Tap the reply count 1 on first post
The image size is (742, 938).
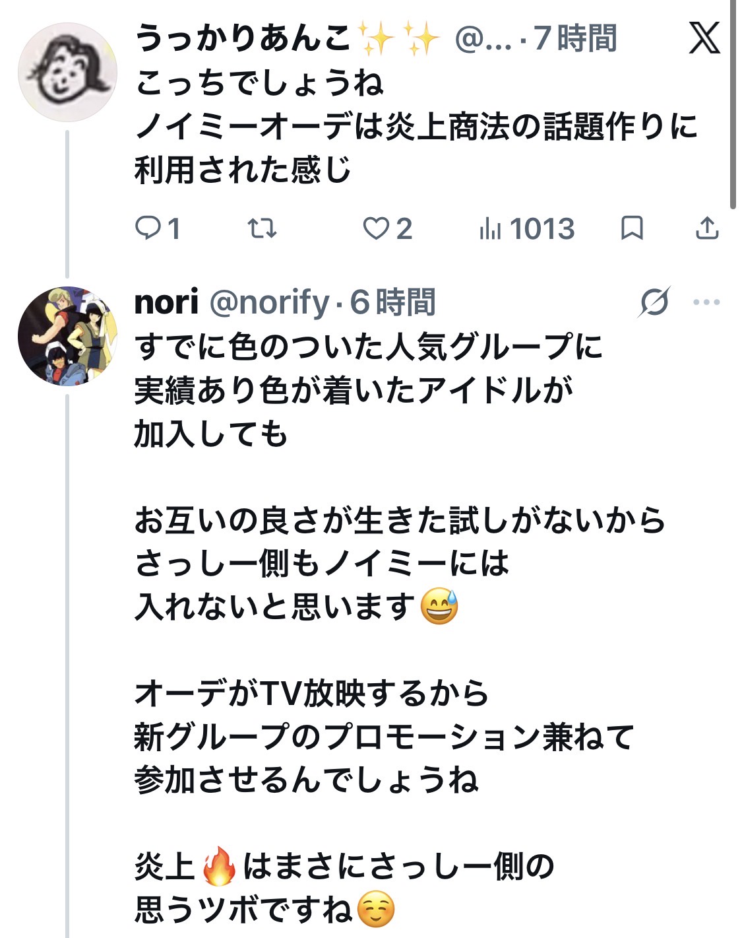[x=174, y=229]
